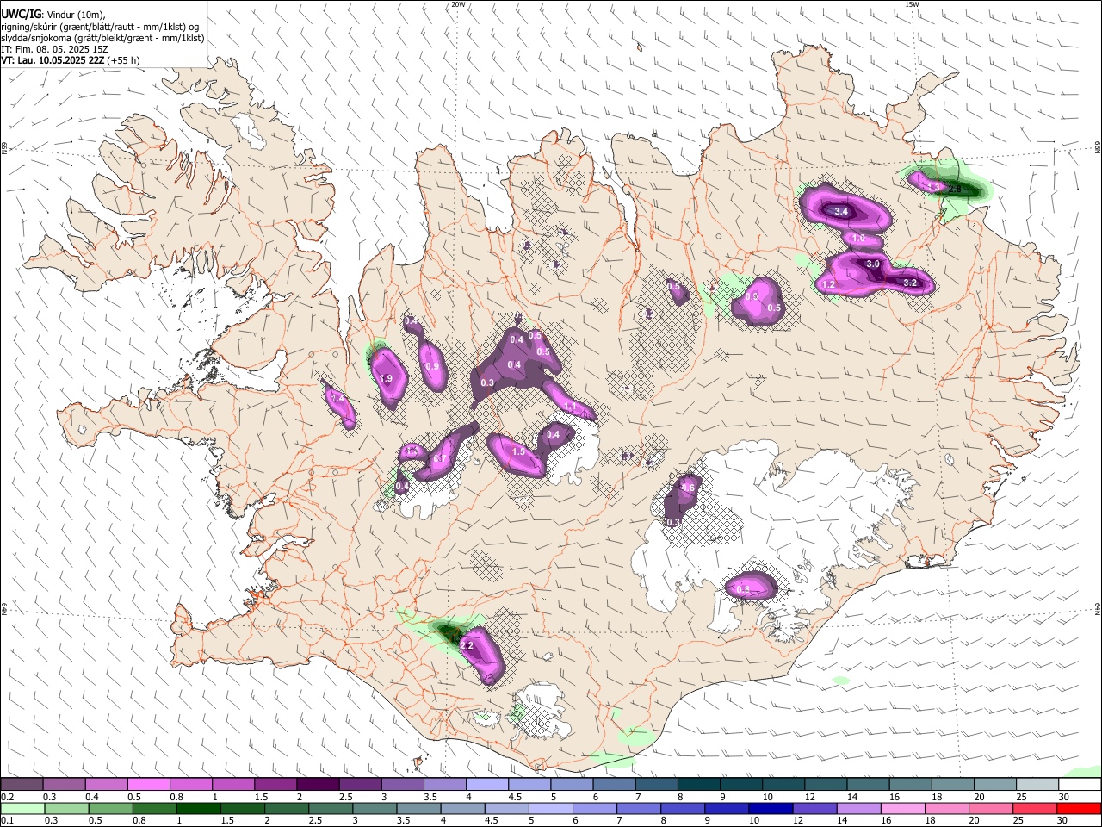Pick the deep blue 10–12 lower legend swatch
The image size is (1102, 827).
[x=770, y=808]
